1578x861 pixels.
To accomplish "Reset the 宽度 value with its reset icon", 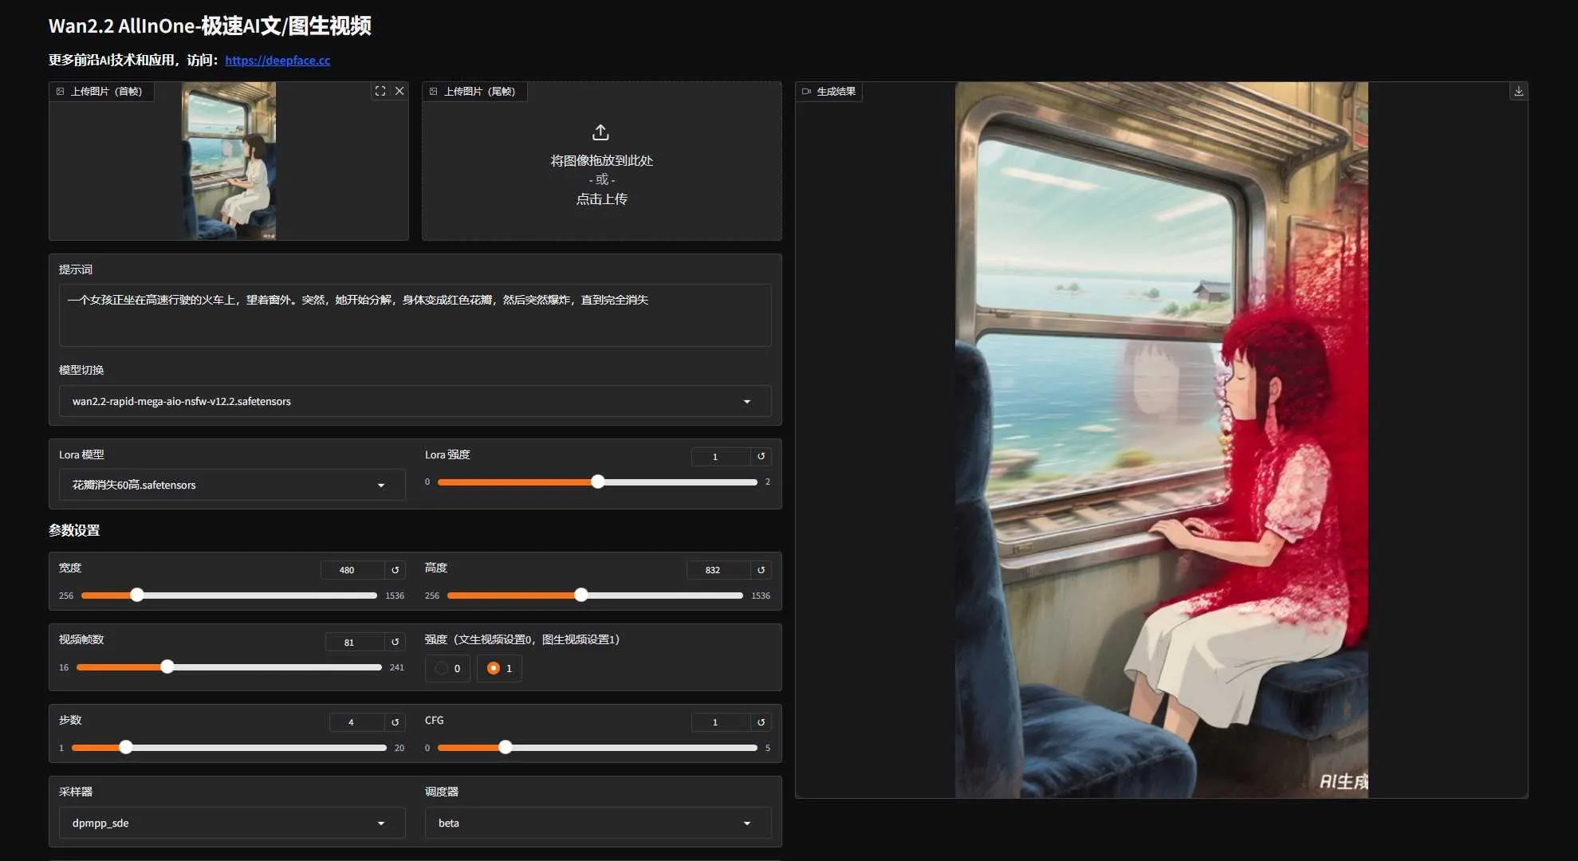I will pyautogui.click(x=395, y=569).
